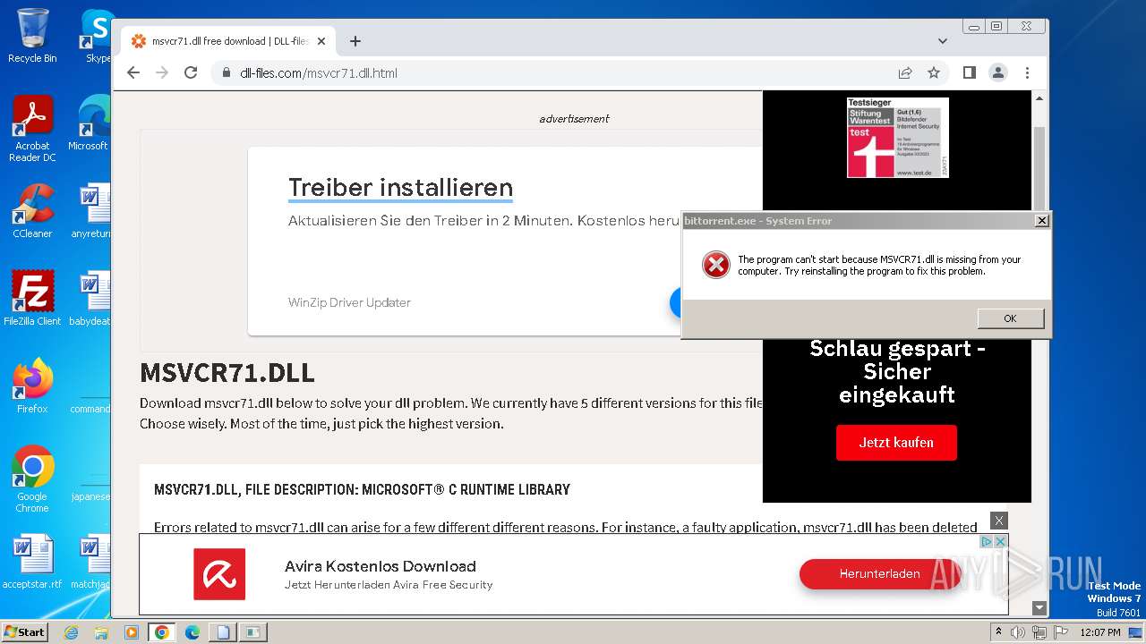The height and width of the screenshot is (644, 1146).
Task: Expand the tab search chevron
Action: tap(942, 41)
